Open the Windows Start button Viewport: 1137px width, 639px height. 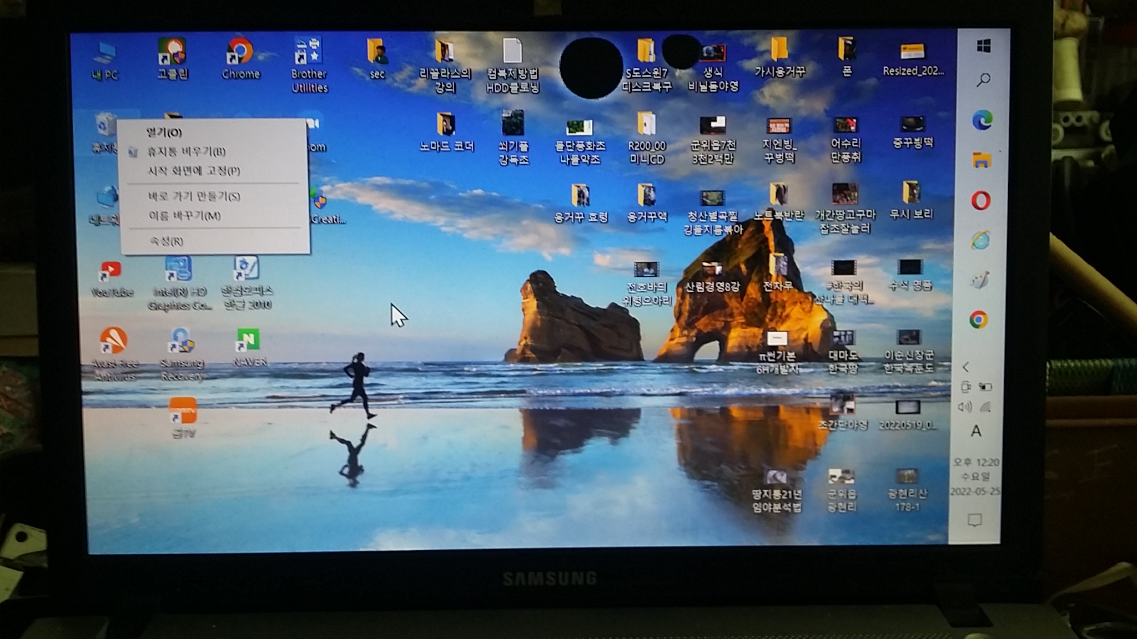pos(984,45)
